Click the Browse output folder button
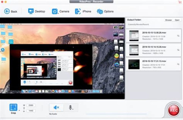This screenshot has height=120, width=183. [168, 20]
